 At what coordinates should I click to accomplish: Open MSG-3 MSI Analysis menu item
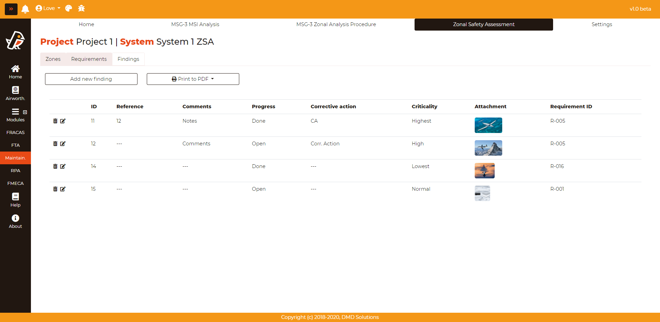(x=195, y=24)
